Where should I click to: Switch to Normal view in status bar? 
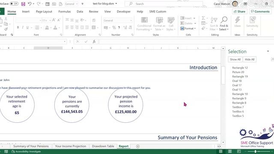[x=221, y=151]
